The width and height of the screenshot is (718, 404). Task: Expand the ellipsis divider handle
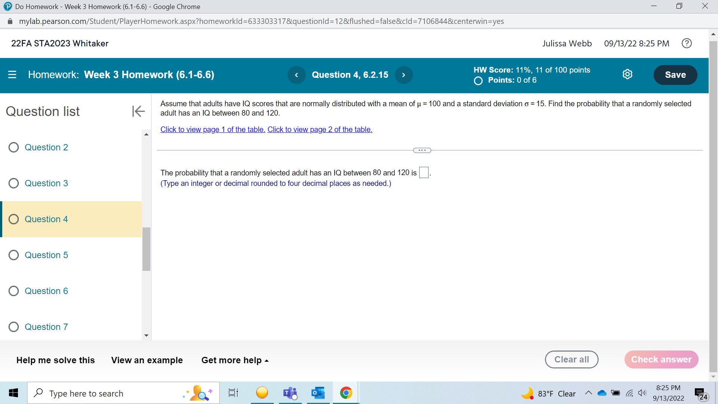coord(422,150)
